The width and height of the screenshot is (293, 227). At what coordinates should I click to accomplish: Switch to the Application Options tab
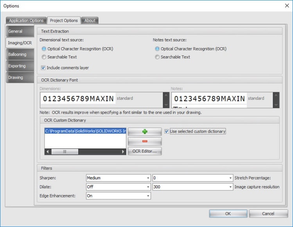26,20
